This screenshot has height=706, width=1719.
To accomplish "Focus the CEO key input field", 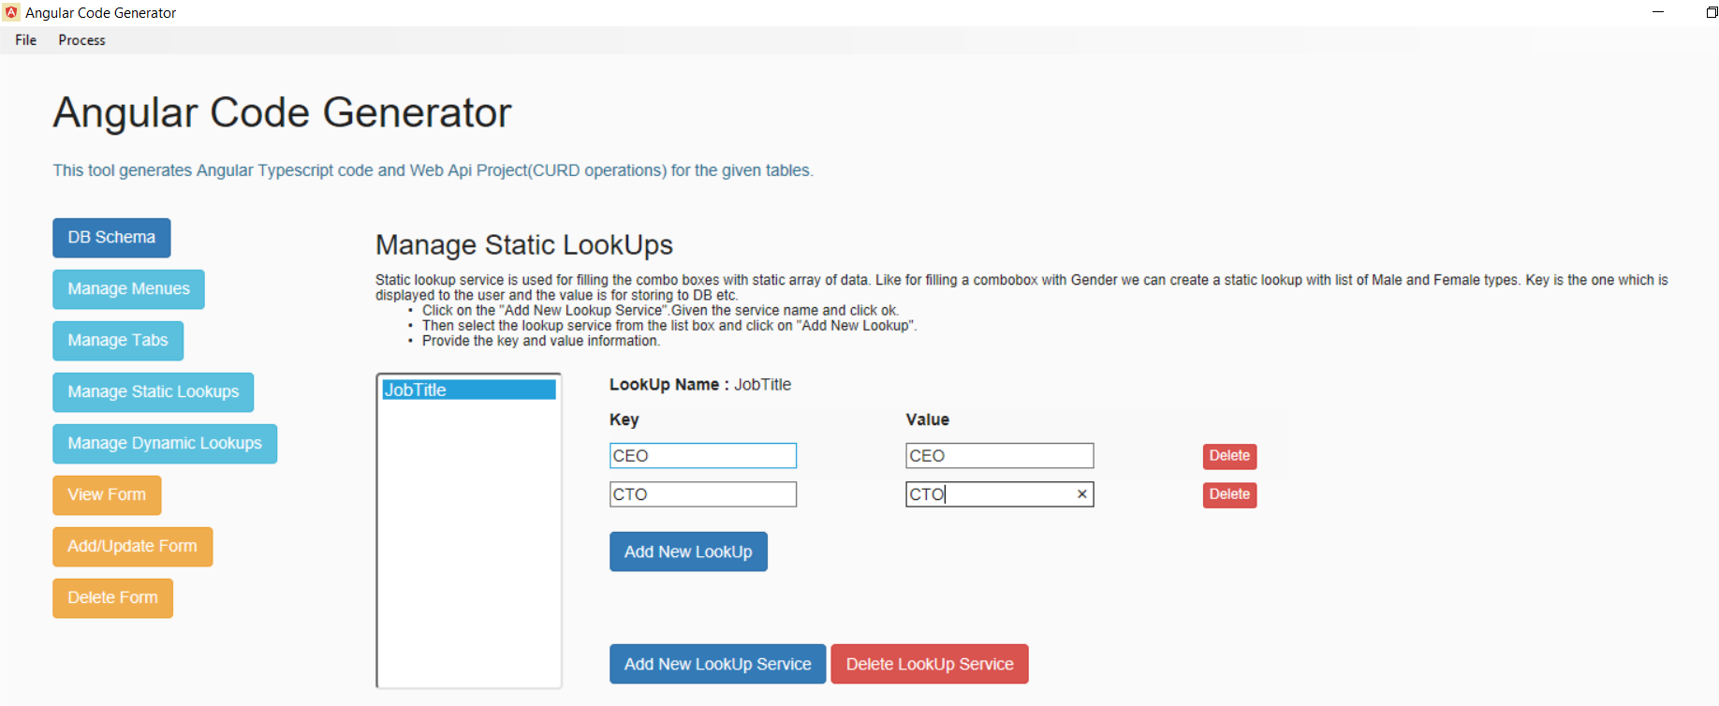I will point(702,456).
